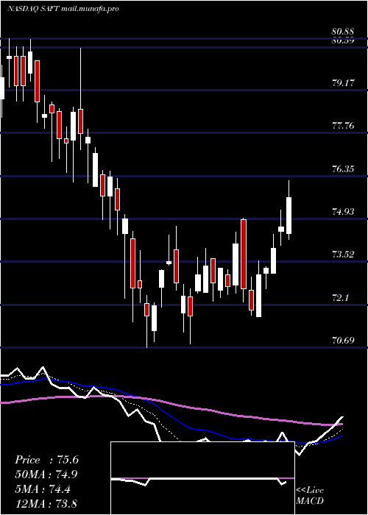Click the '50MA : 74.9' value
Viewport: 368px width, 515px height.
click(x=46, y=475)
